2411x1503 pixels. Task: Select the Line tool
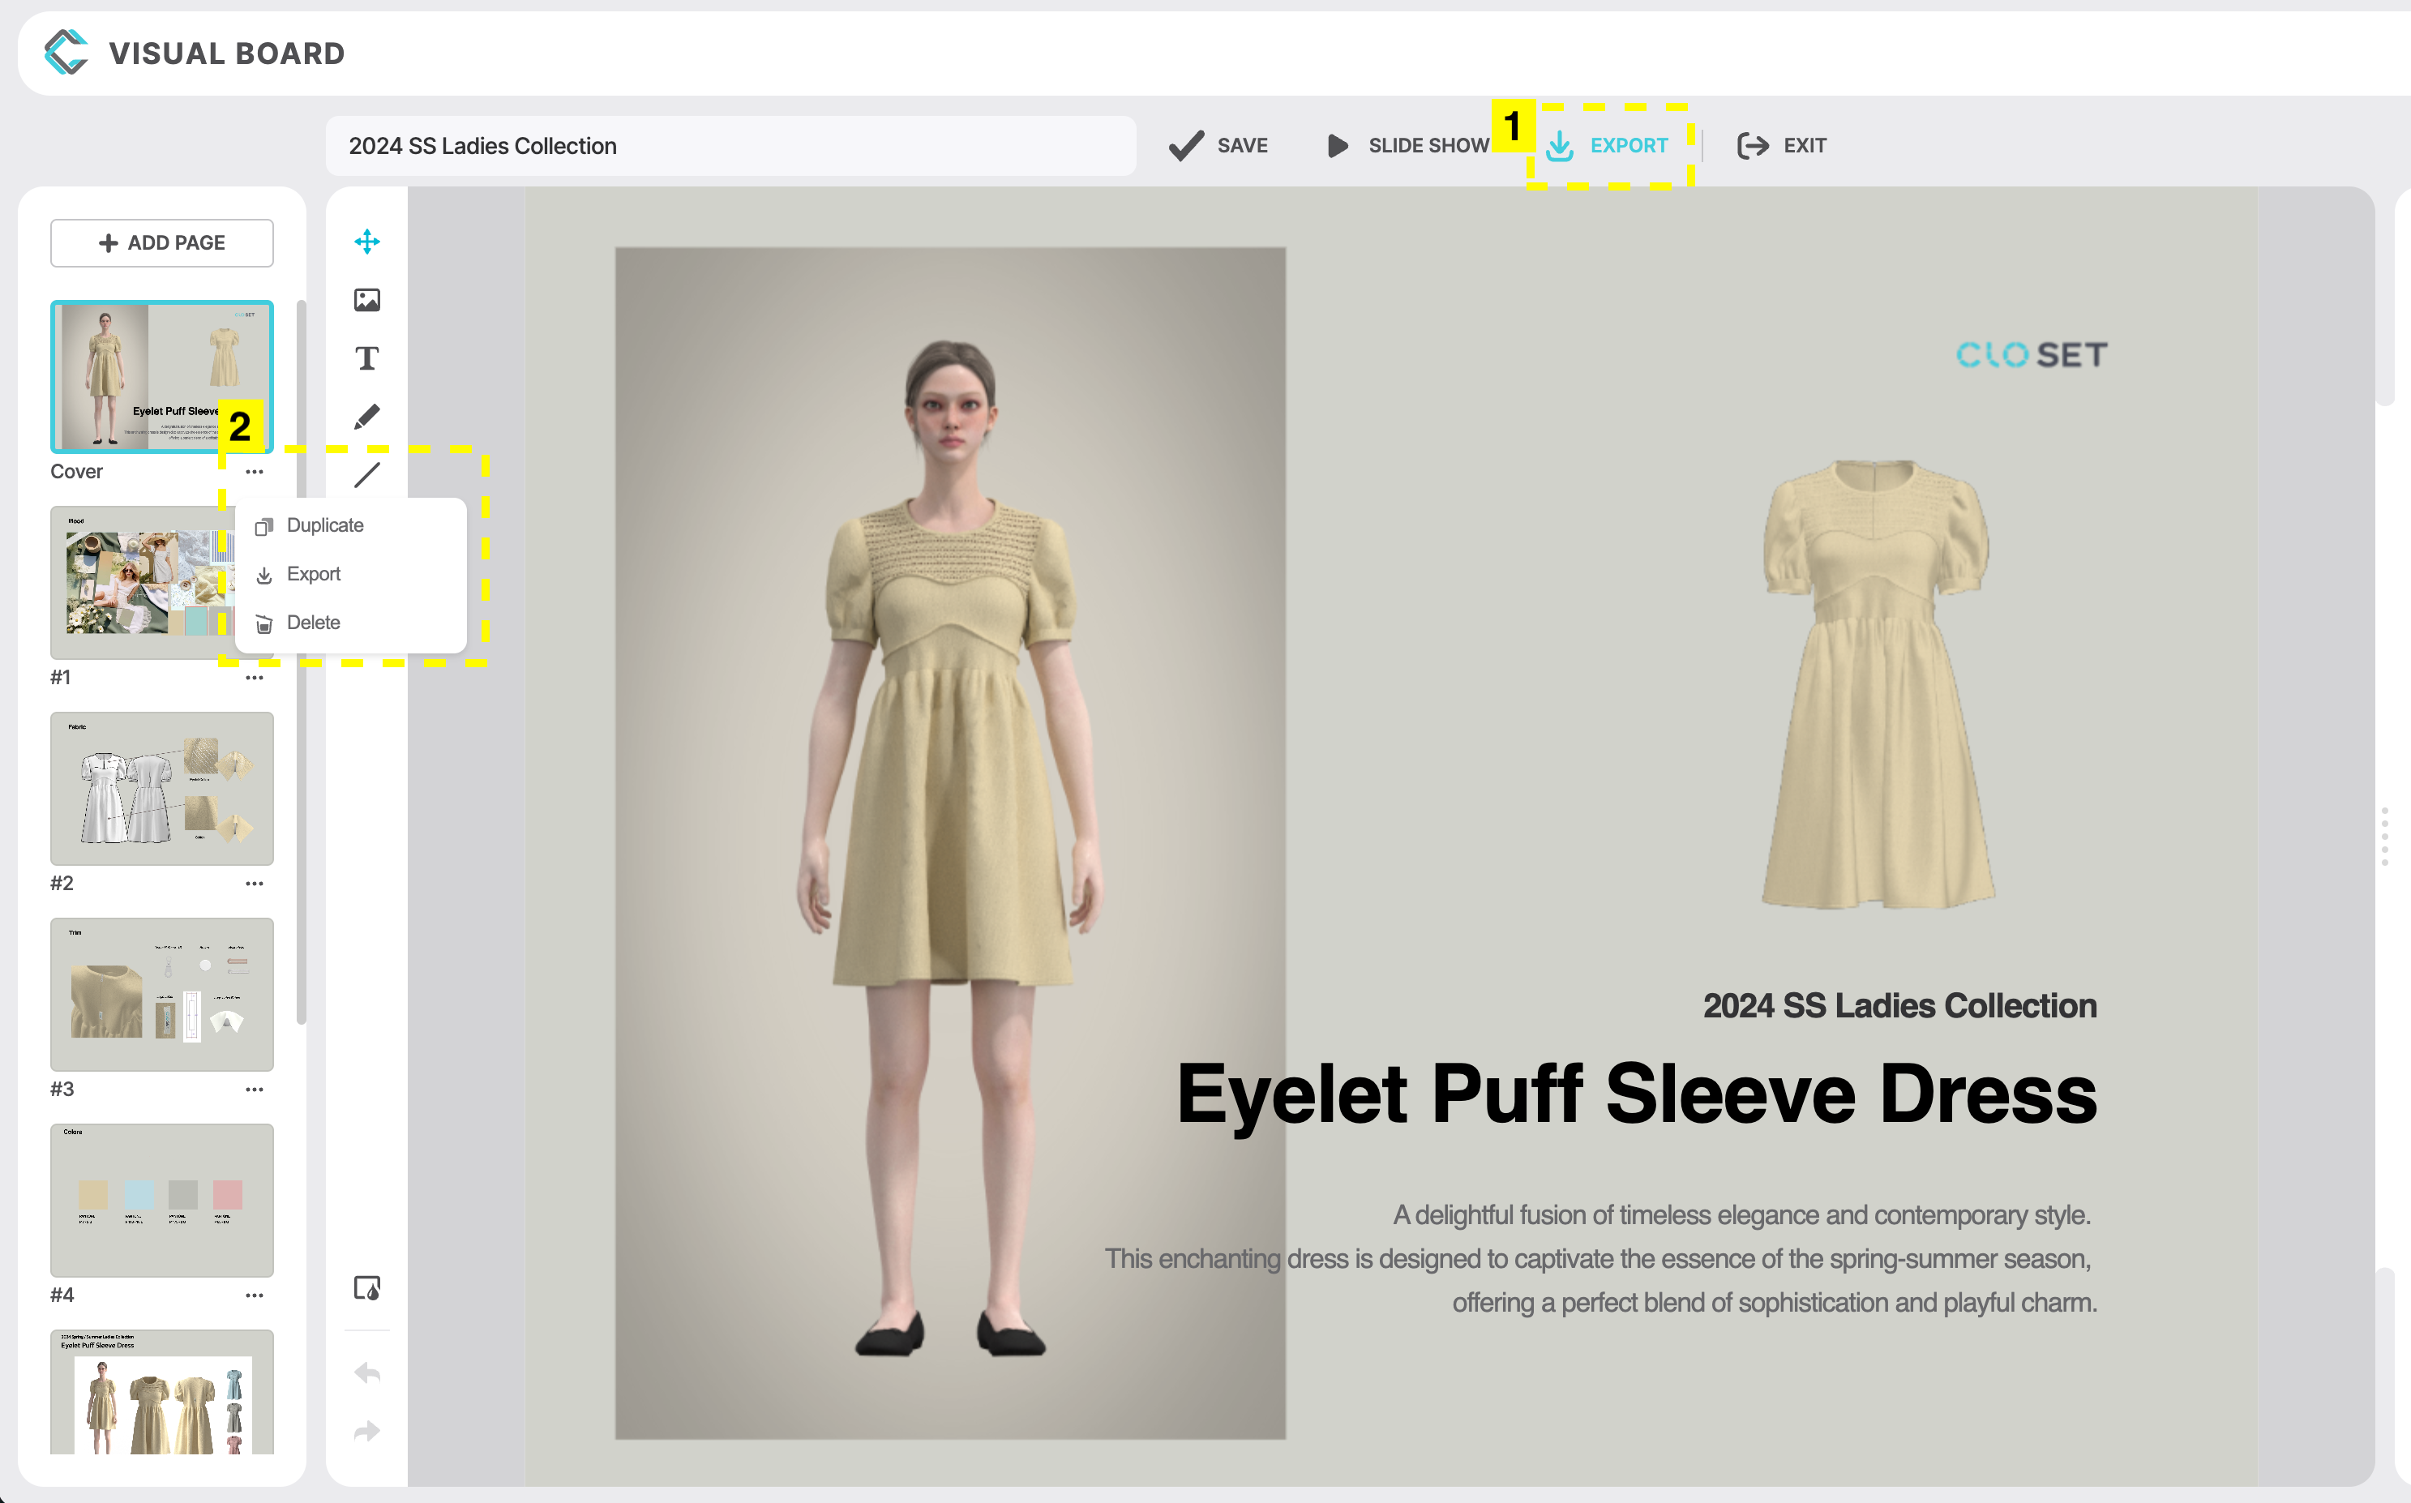pos(366,474)
